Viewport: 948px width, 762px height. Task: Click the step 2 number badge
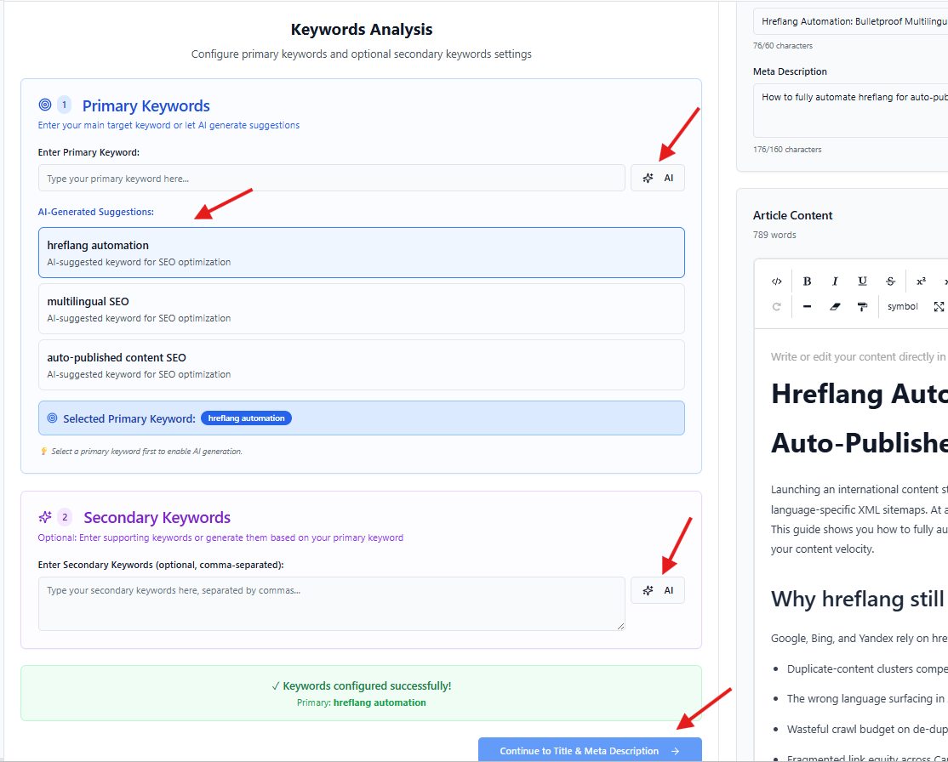click(x=65, y=517)
